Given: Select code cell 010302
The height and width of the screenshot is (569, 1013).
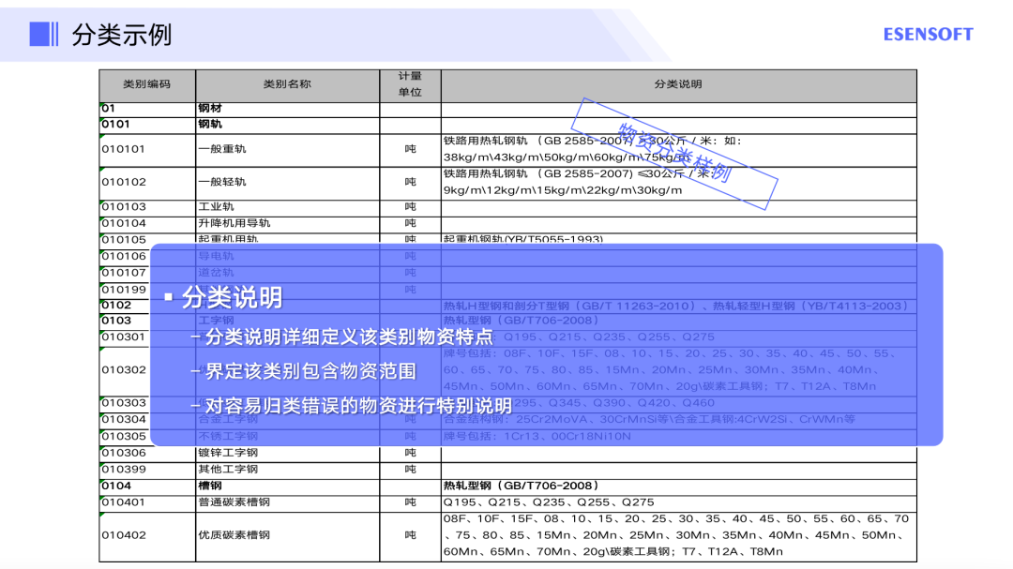Looking at the screenshot, I should click(x=124, y=370).
